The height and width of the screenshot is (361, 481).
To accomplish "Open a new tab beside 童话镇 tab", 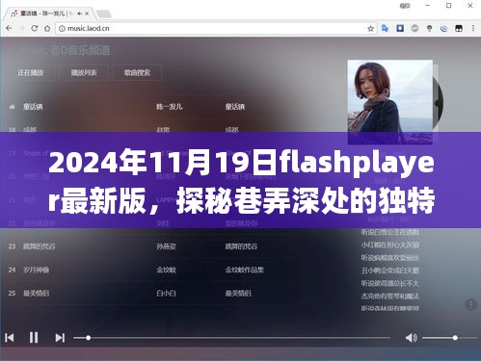I will pyautogui.click(x=103, y=13).
